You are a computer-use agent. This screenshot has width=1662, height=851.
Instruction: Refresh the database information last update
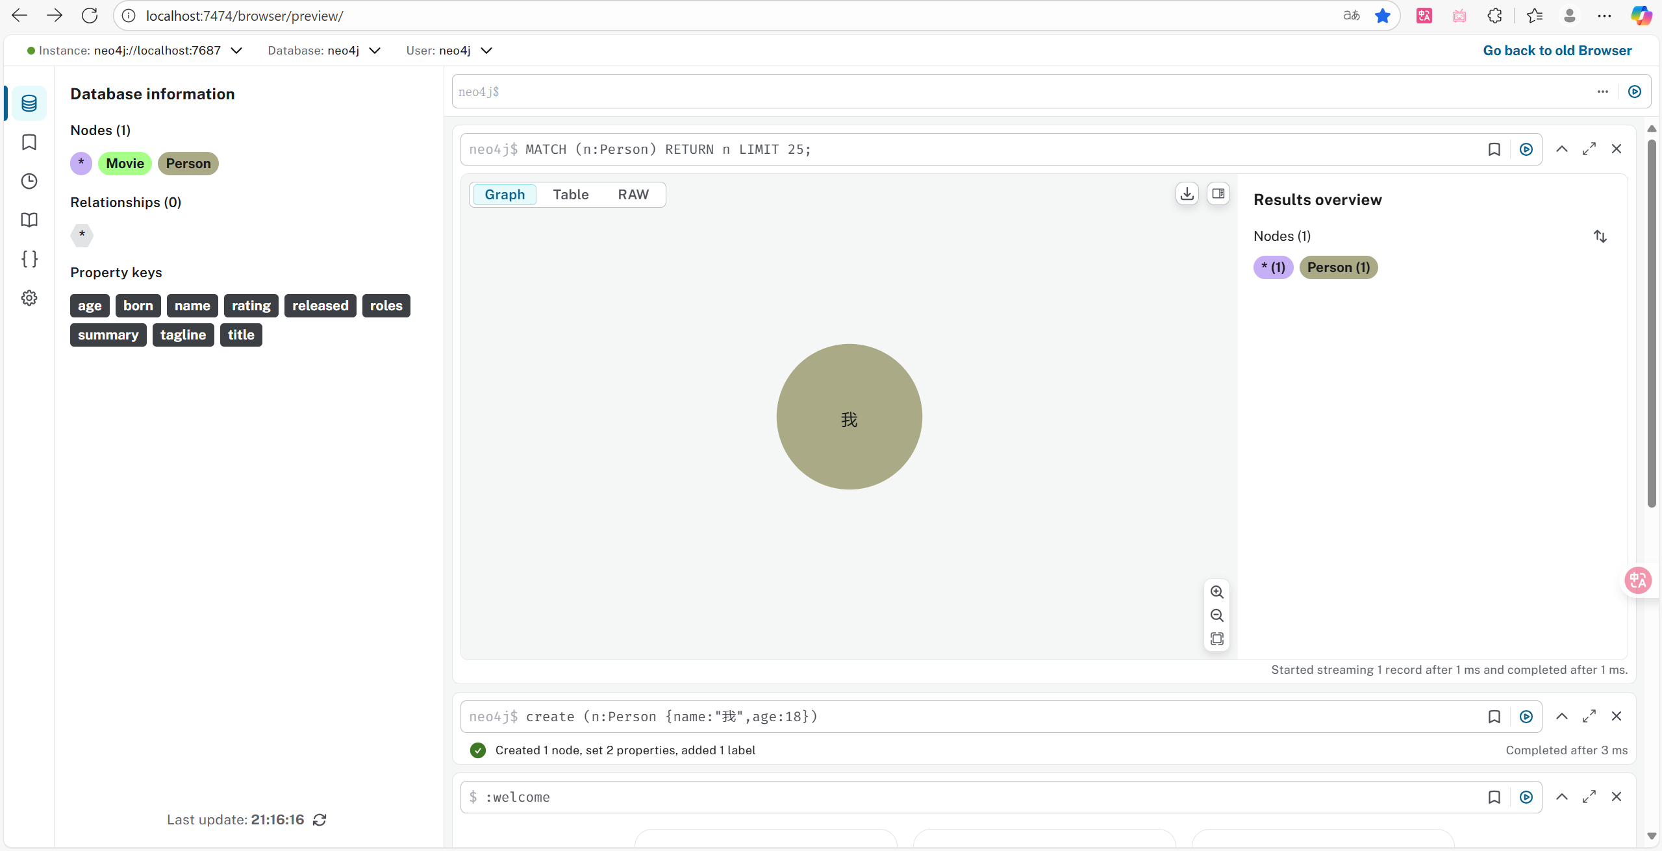tap(320, 820)
